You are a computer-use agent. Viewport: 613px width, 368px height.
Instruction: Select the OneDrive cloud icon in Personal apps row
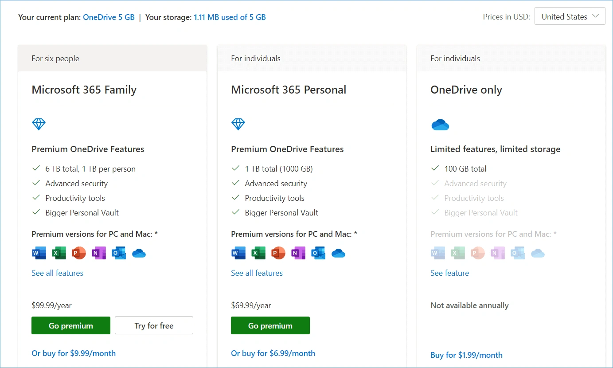click(338, 253)
